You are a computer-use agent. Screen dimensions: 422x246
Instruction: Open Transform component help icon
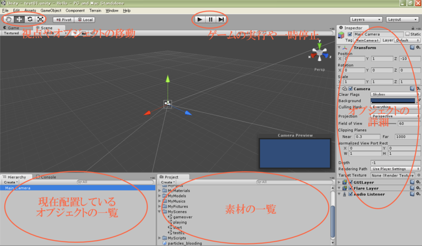(412, 47)
